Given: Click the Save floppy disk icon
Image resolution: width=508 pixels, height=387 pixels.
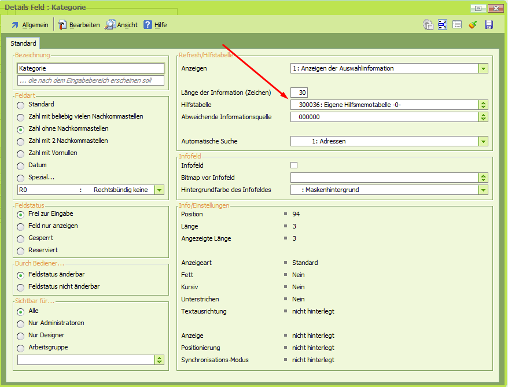Looking at the screenshot, I should [488, 24].
